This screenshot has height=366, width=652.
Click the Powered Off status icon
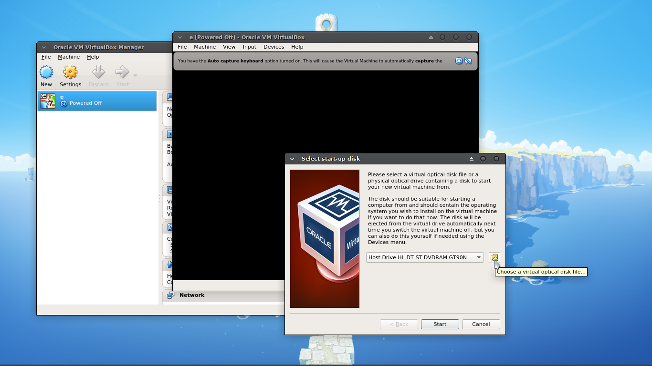(x=64, y=103)
